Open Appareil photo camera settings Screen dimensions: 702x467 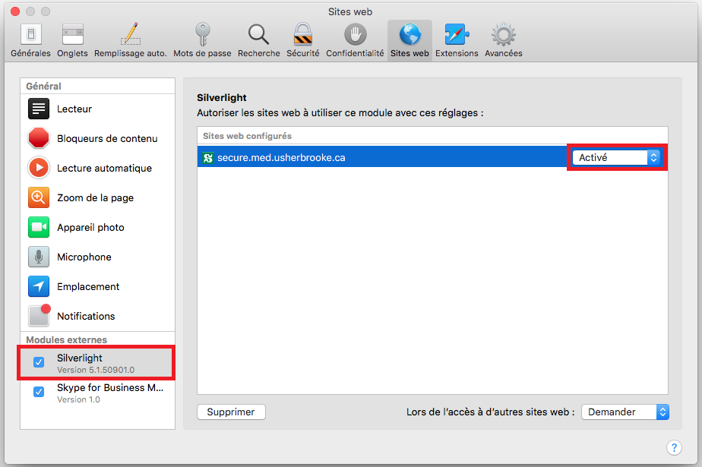tap(39, 228)
